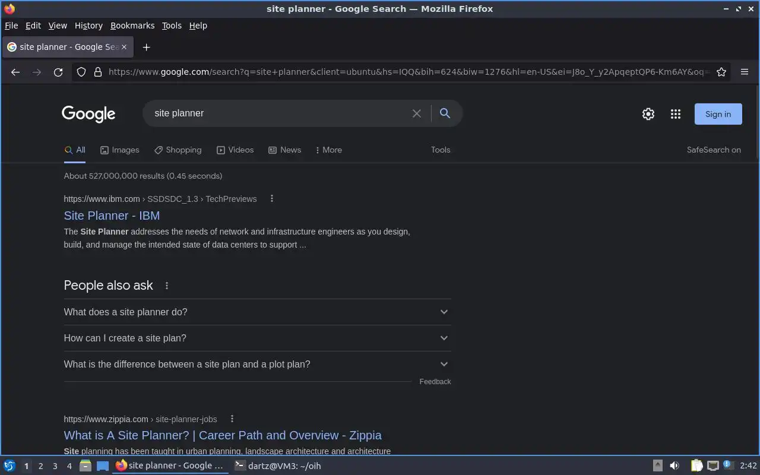This screenshot has height=475, width=760.
Task: Open the file manager in the taskbar
Action: click(x=85, y=465)
